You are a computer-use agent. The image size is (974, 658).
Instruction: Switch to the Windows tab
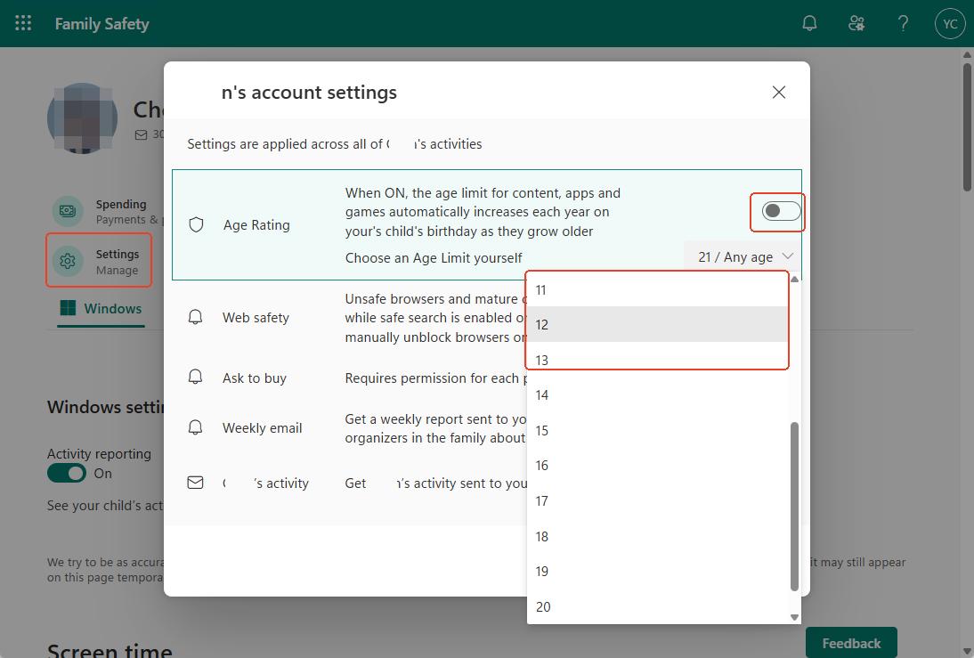[x=101, y=309]
